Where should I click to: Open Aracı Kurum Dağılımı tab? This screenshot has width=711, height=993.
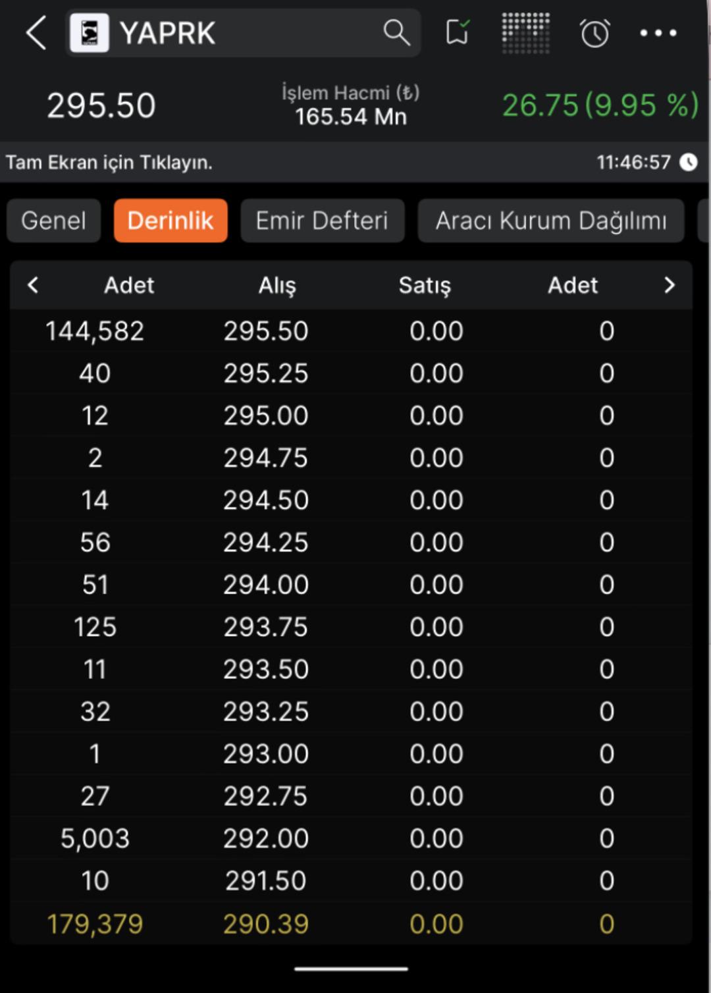[551, 221]
